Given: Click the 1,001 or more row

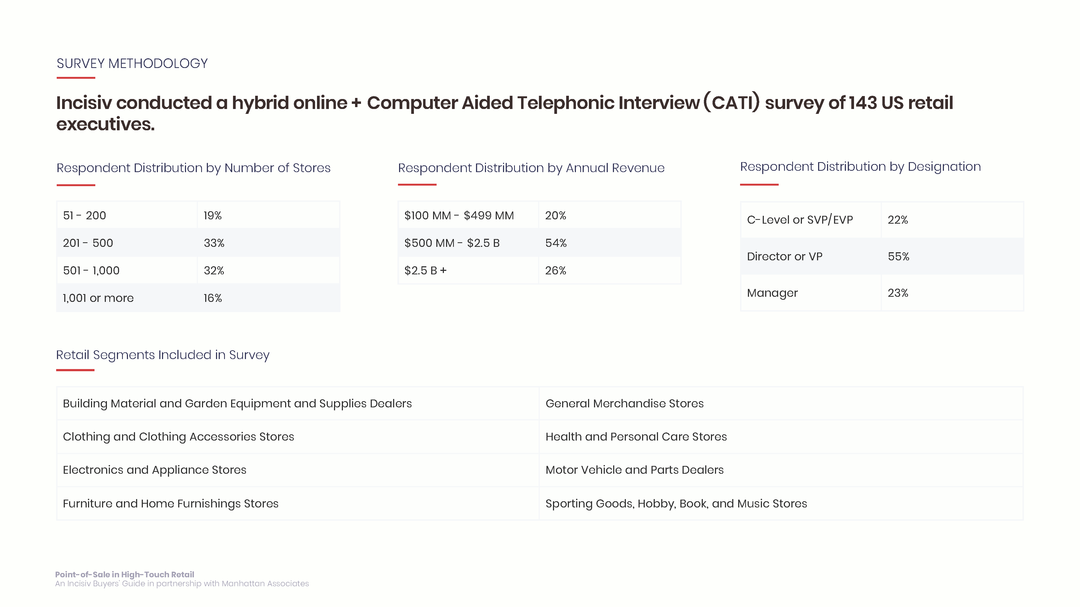Looking at the screenshot, I should click(198, 298).
